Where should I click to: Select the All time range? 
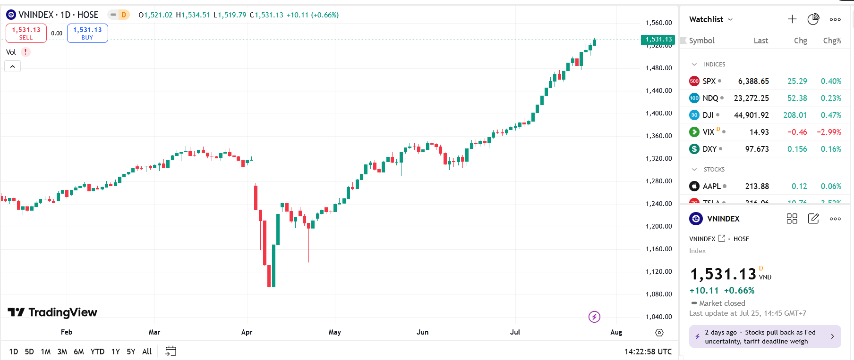tap(146, 352)
